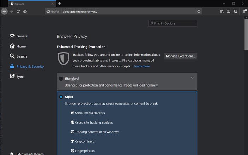Click the forward arrow navigation button
248x155 pixels.
pyautogui.click(x=11, y=11)
